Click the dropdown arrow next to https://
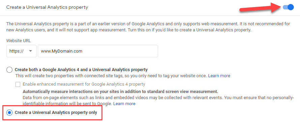 point(30,51)
